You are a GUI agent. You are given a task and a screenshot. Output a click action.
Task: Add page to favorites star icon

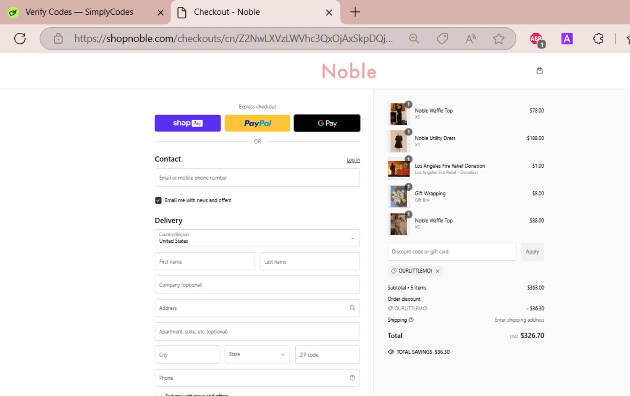(499, 39)
